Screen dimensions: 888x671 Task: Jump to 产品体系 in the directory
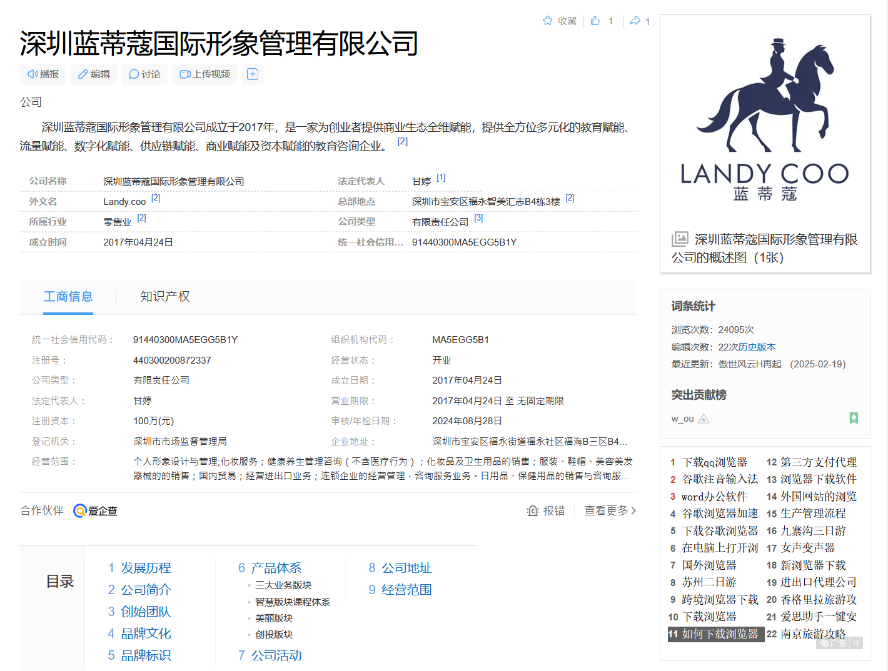pyautogui.click(x=276, y=568)
